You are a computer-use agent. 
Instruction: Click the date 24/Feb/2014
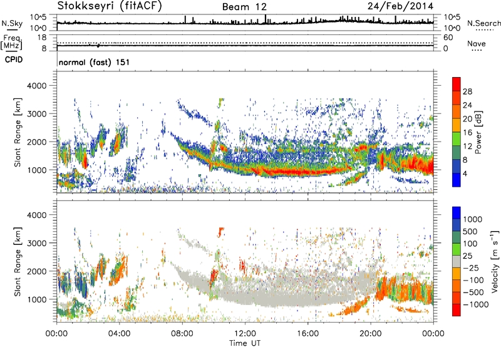(x=400, y=6)
